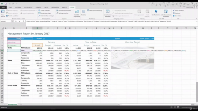Switch to Page Break preview in status bar

[x=178, y=107]
